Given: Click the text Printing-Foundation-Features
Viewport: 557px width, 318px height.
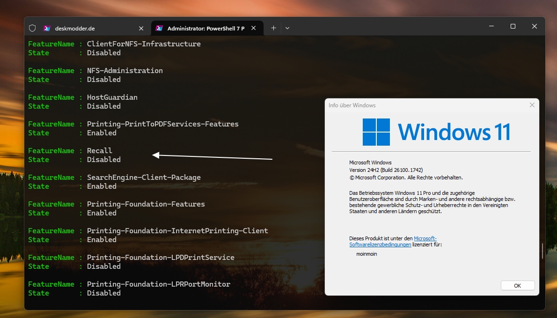Looking at the screenshot, I should tap(146, 204).
